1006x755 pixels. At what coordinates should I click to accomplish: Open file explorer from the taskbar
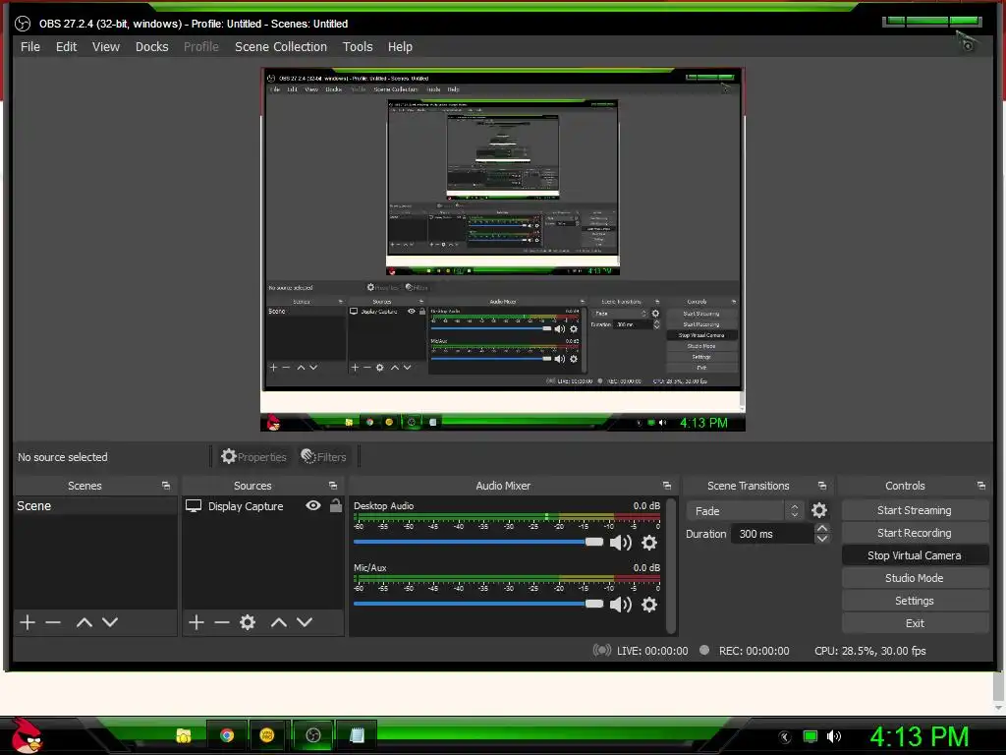184,735
